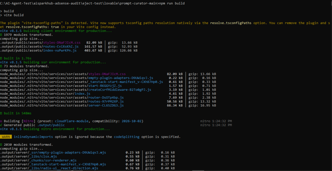Click the 403.67 kB size value
The height and width of the screenshot is (171, 332).
click(x=93, y=51)
